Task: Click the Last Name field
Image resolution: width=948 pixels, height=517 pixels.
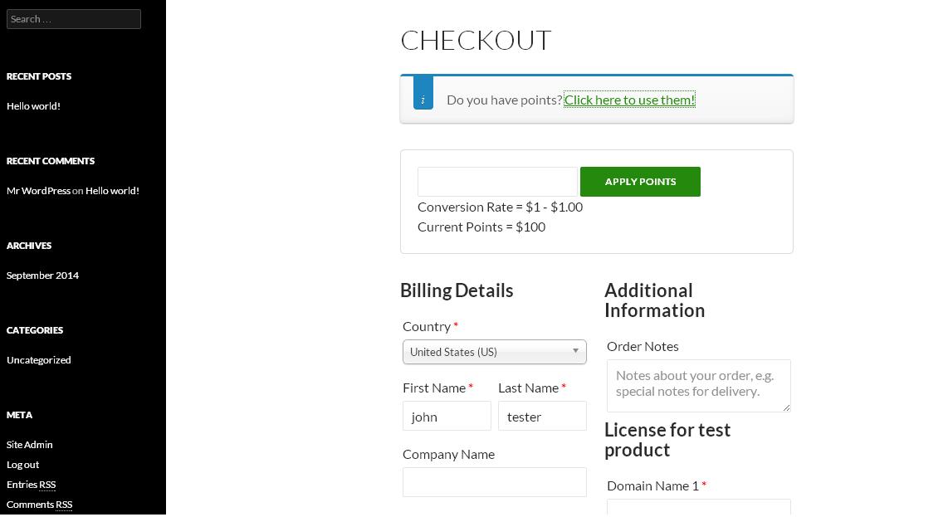Action: (542, 416)
